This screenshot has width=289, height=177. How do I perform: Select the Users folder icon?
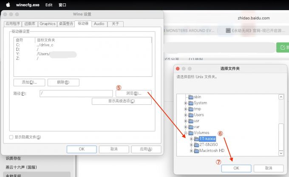[x=191, y=115]
